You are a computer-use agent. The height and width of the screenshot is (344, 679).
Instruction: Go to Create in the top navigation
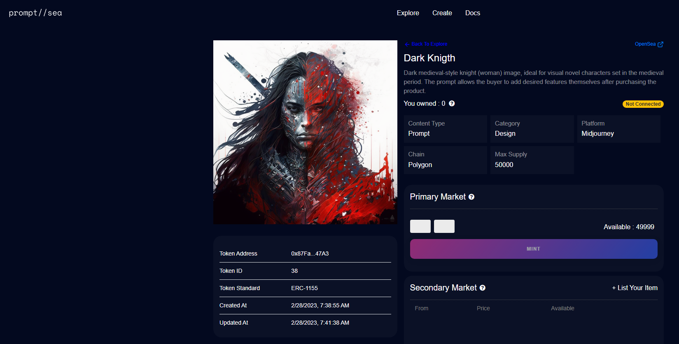pos(442,13)
